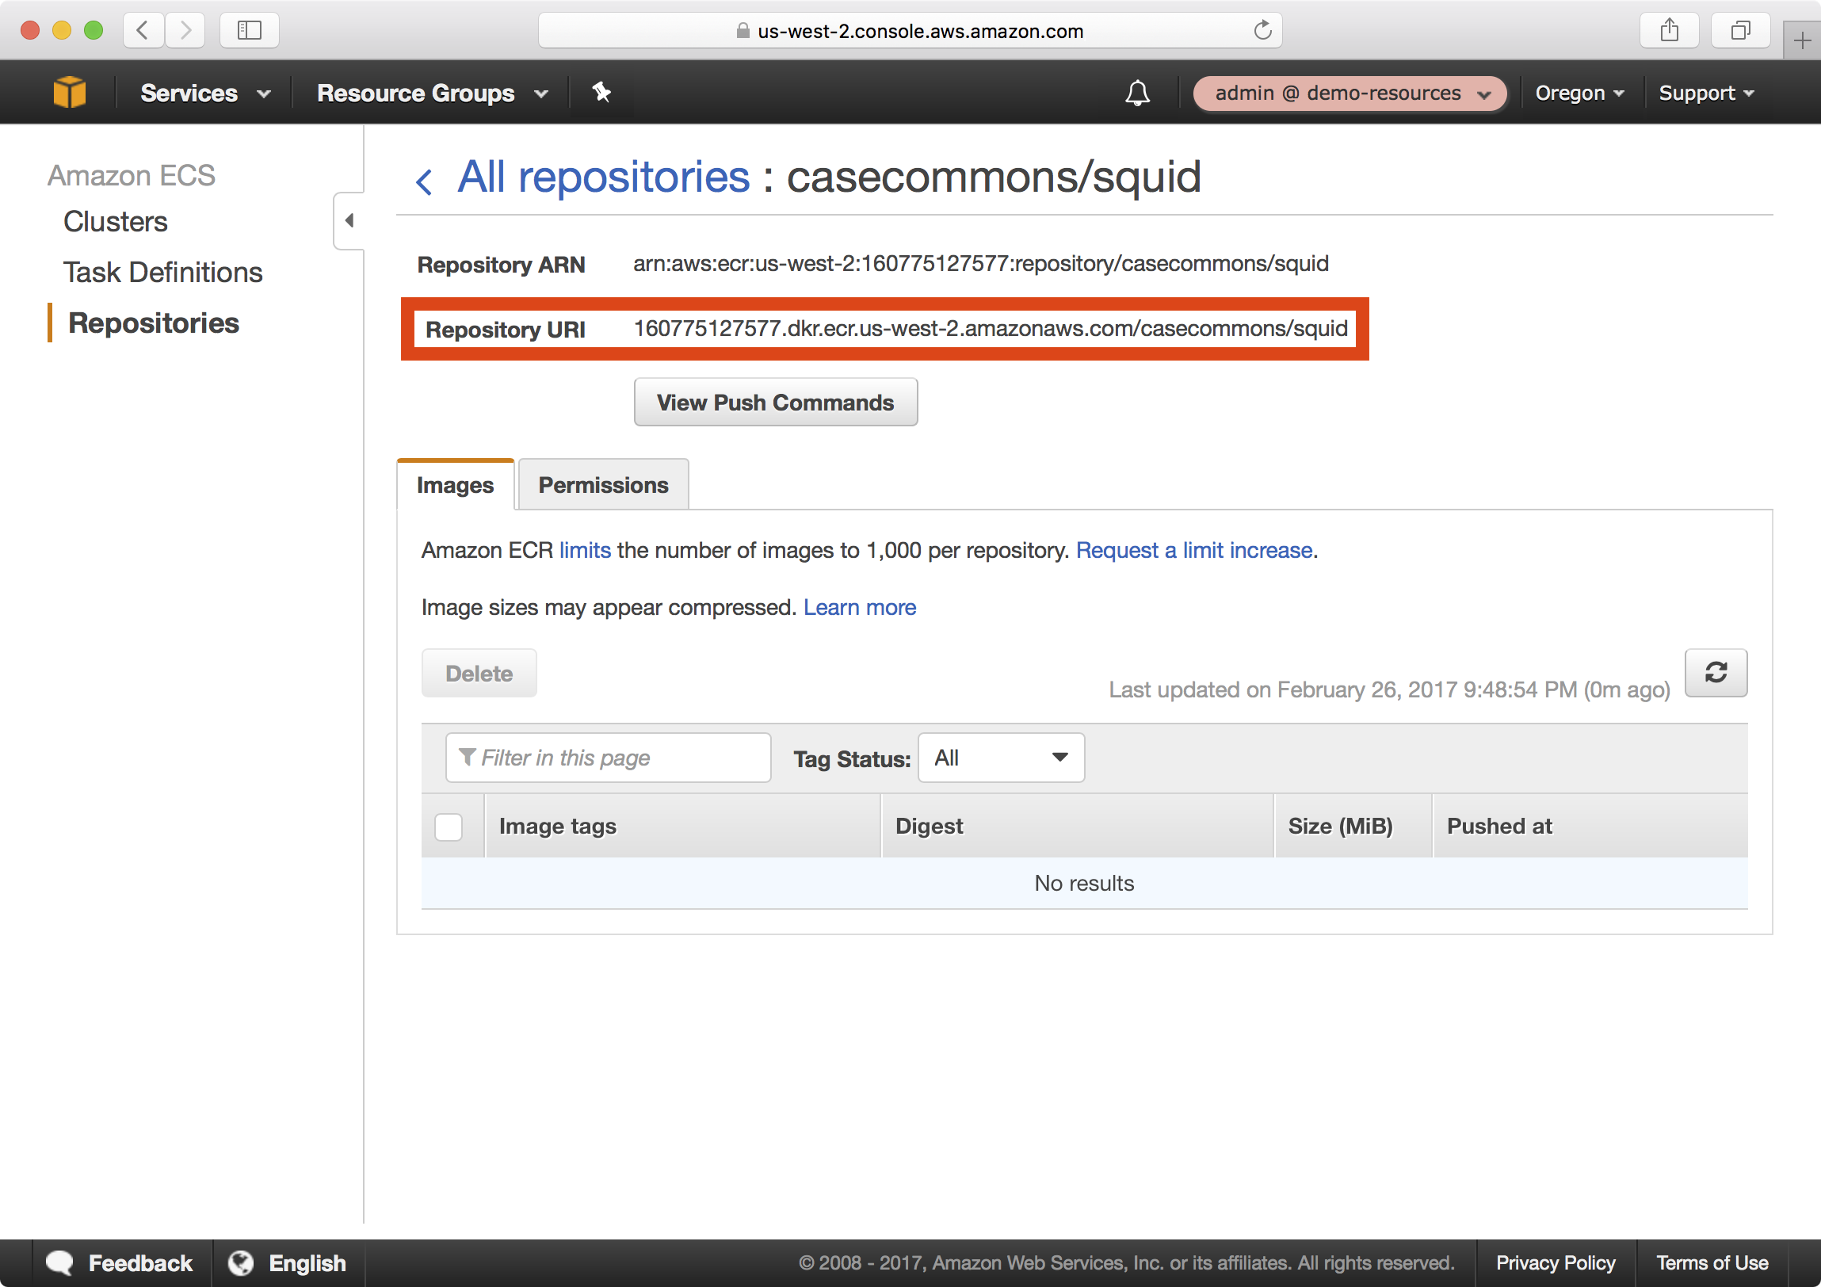Click the pin shortcut icon in navbar

tap(601, 93)
